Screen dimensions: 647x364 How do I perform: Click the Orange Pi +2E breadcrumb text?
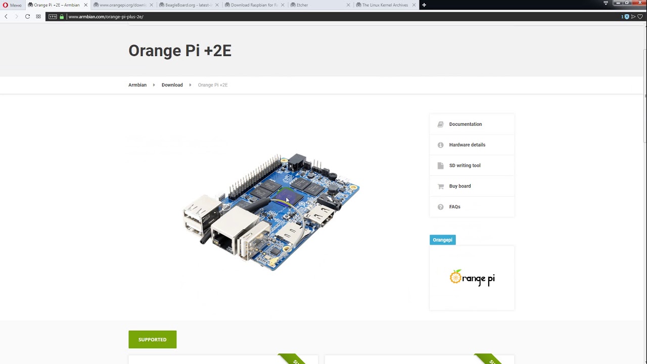pyautogui.click(x=213, y=85)
